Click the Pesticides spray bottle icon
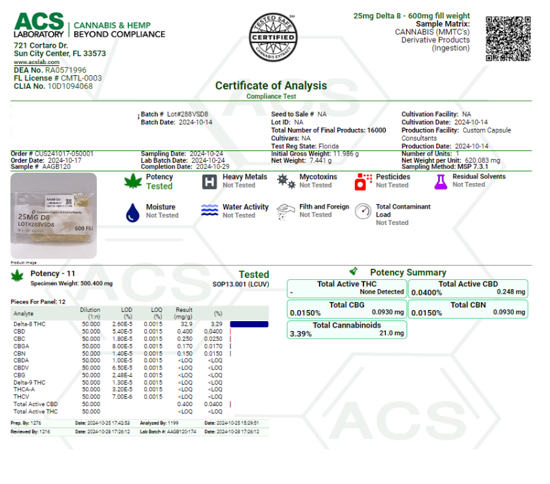 (x=362, y=182)
